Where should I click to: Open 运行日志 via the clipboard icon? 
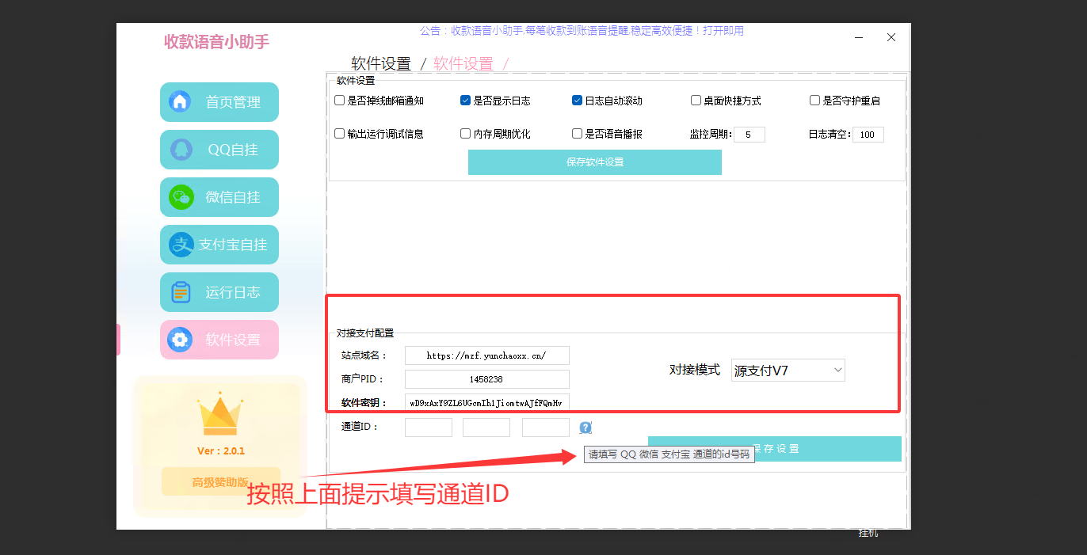click(181, 291)
